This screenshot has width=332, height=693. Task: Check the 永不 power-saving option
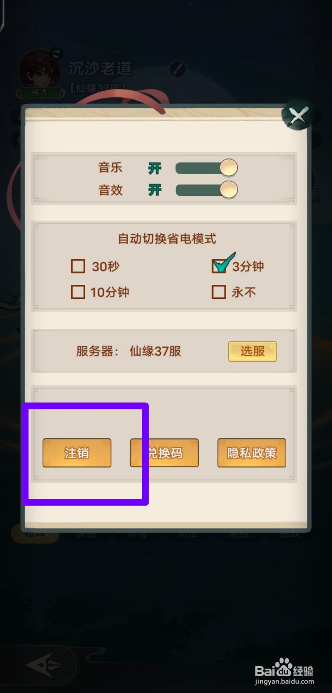pos(219,292)
